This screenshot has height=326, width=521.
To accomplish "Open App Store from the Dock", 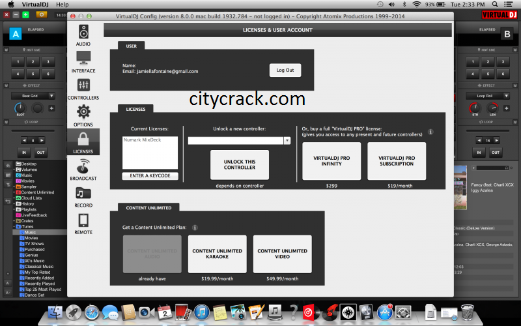I will [x=384, y=312].
